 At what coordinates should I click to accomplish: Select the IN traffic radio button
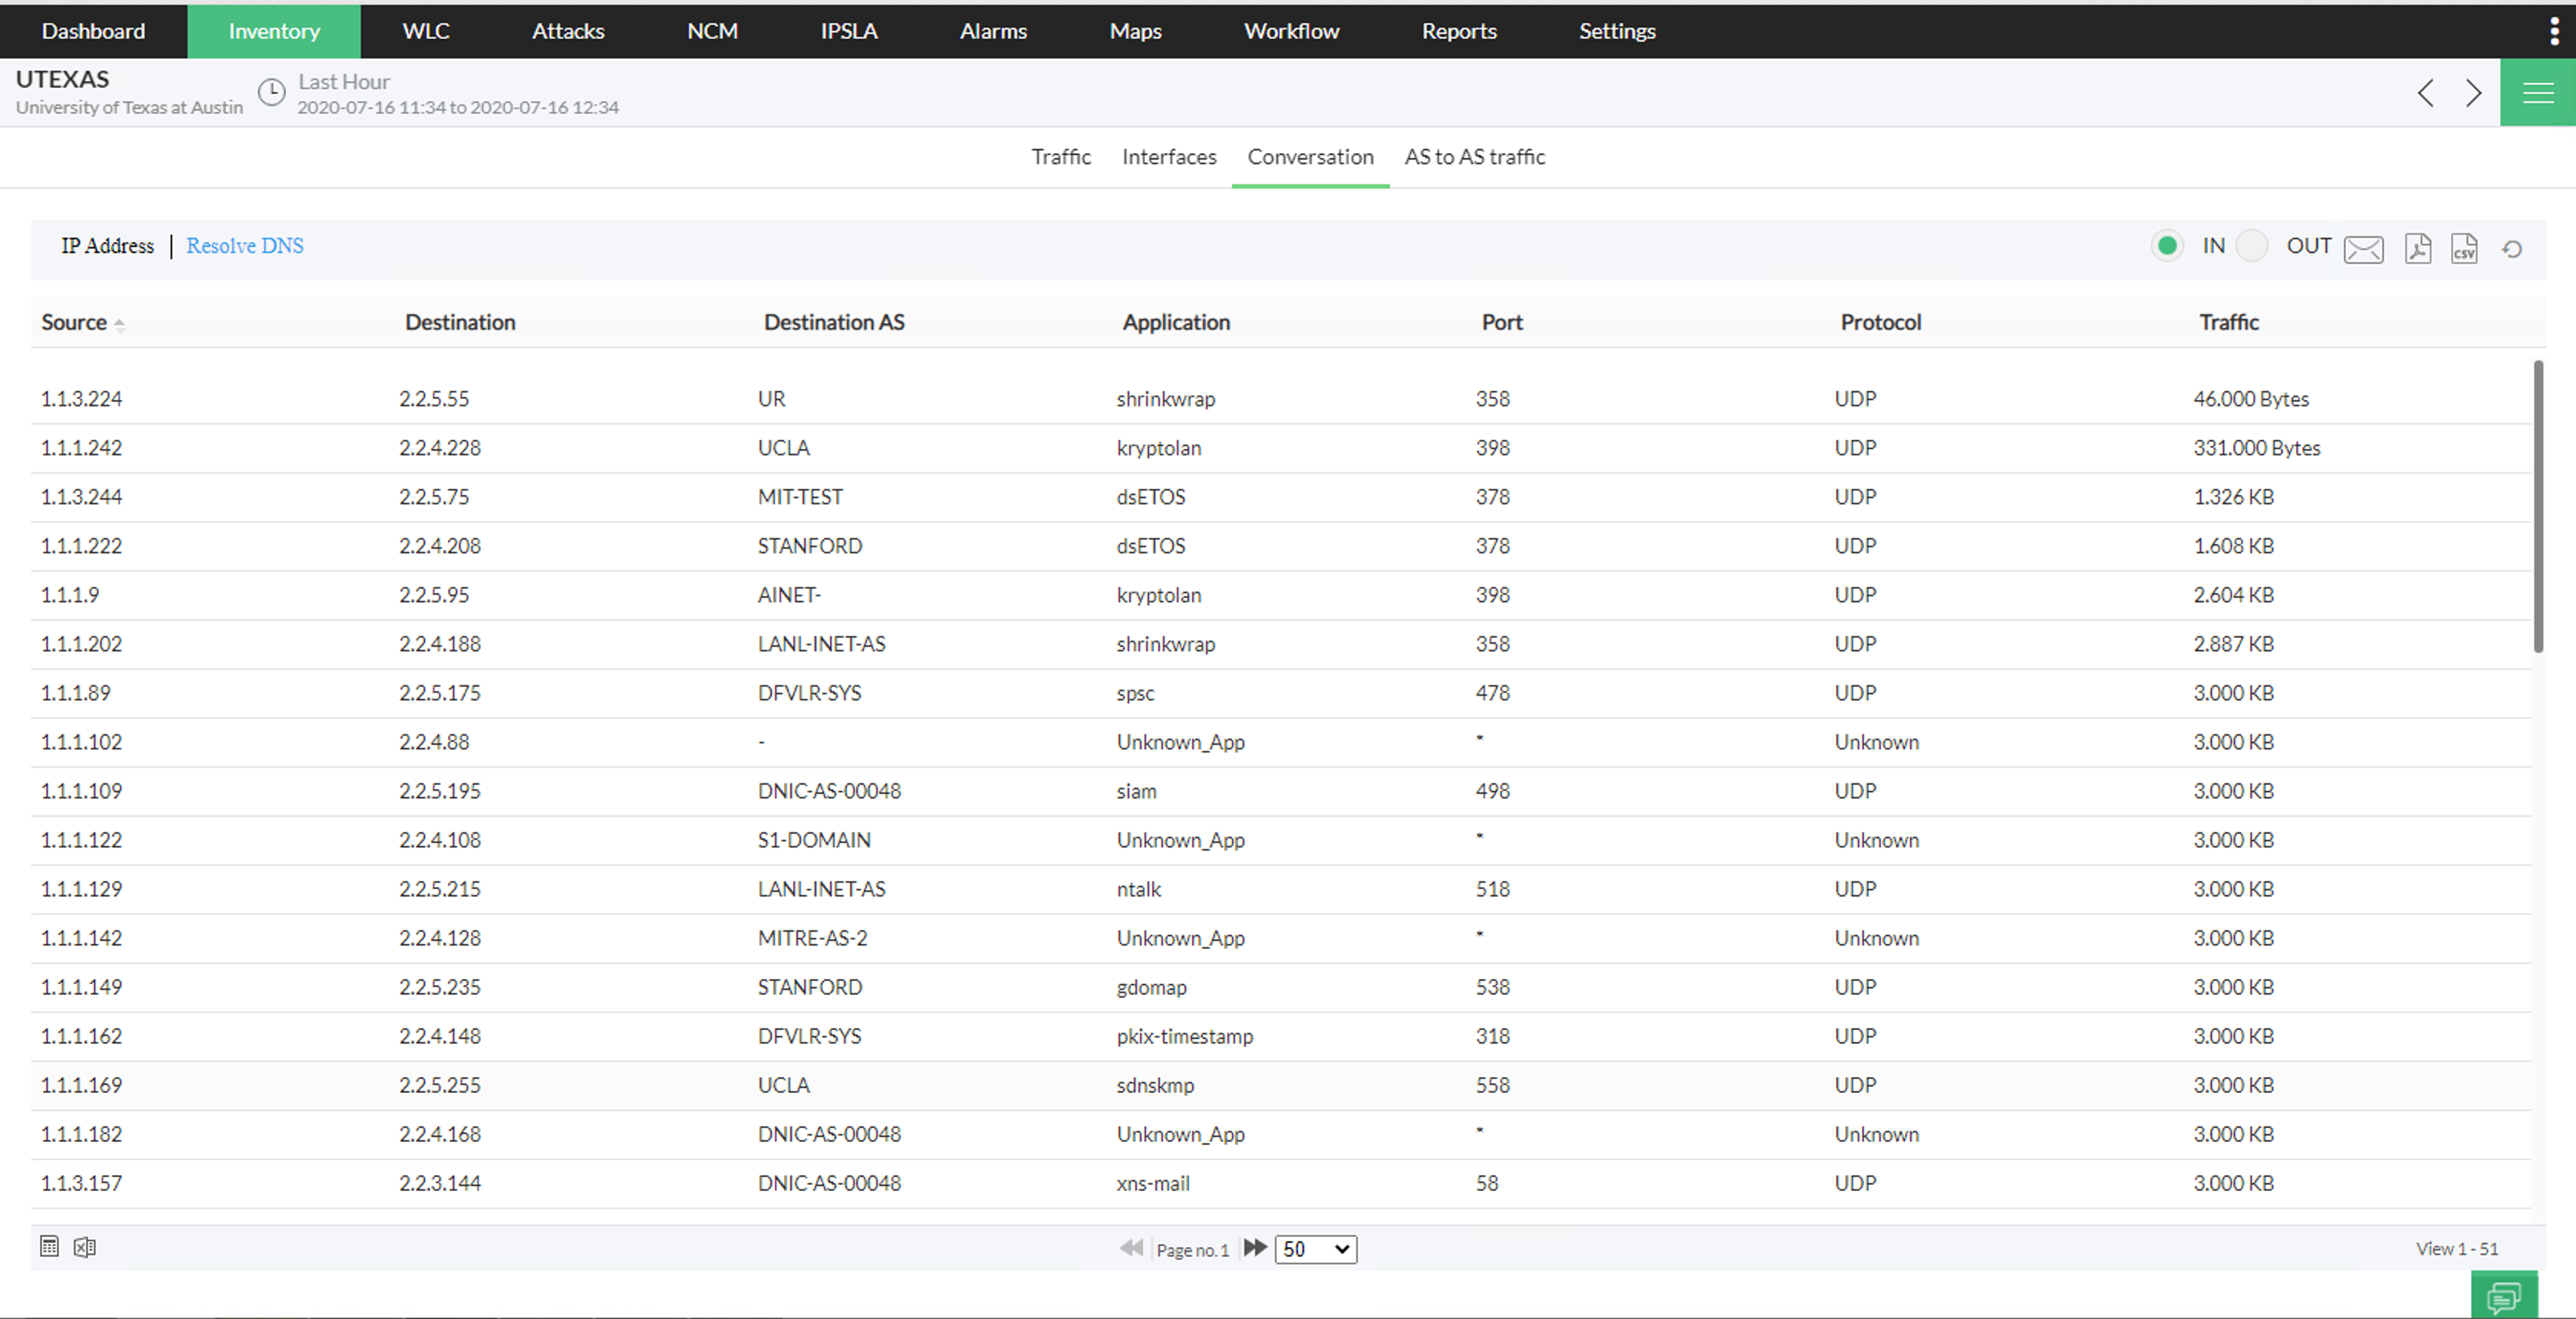[2167, 246]
